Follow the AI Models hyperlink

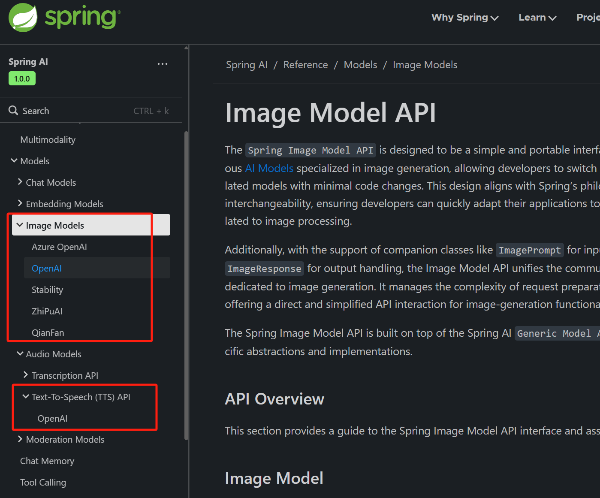coord(269,168)
